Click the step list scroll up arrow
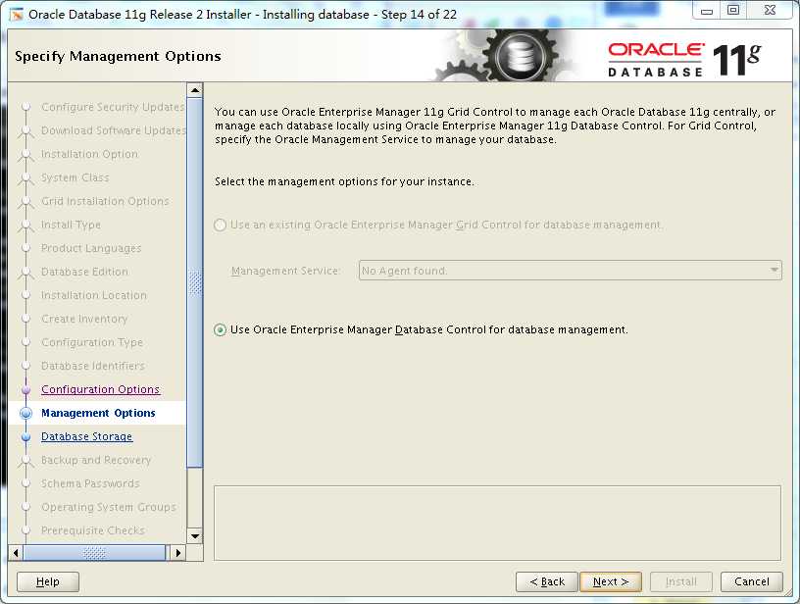800x604 pixels. coord(195,91)
